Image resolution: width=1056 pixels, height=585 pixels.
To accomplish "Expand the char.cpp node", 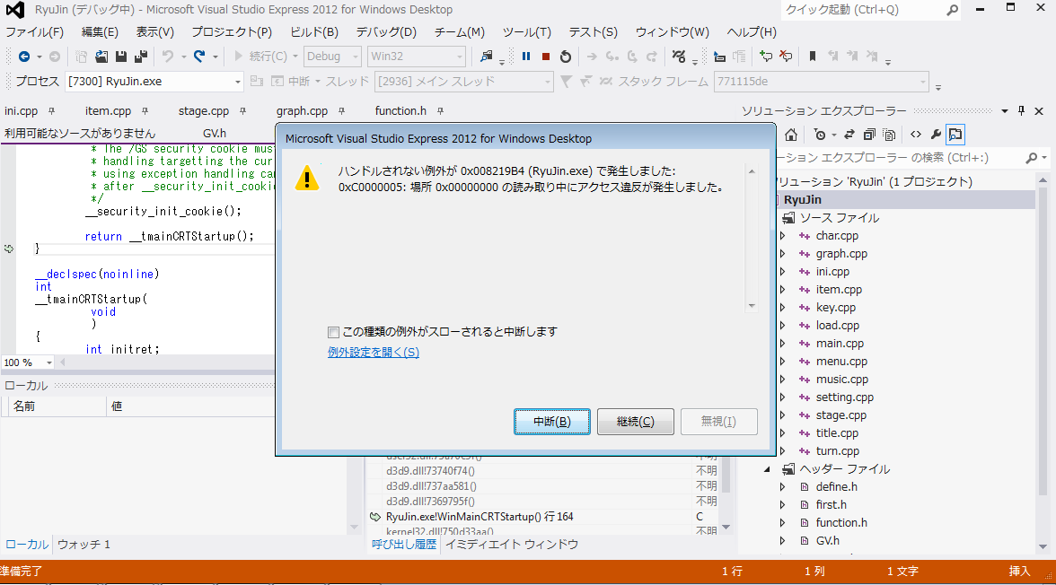I will [x=783, y=236].
